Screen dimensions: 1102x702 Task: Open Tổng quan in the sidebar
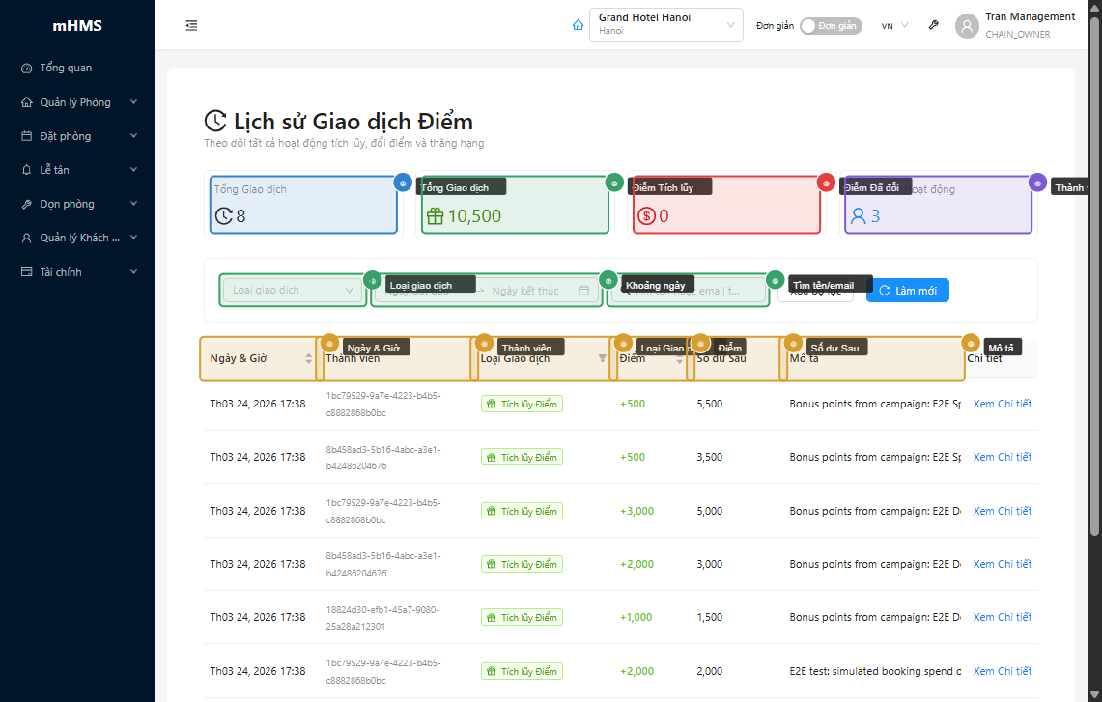(66, 69)
